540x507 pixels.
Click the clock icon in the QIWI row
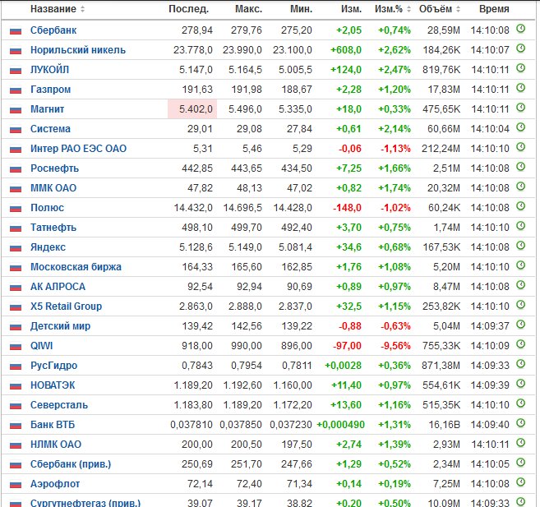coord(521,344)
